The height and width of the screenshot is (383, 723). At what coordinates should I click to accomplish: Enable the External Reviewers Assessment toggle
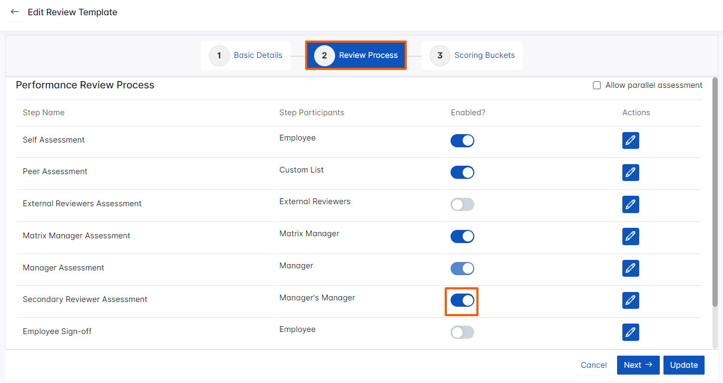pos(462,204)
